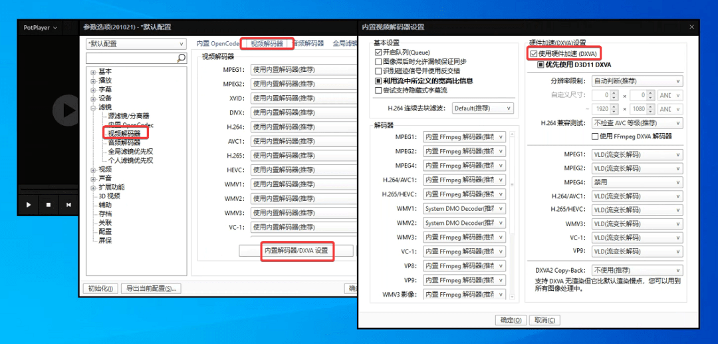This screenshot has height=344, width=718.
Task: Select 个人滤镜优先权 in the tree
Action: [130, 160]
